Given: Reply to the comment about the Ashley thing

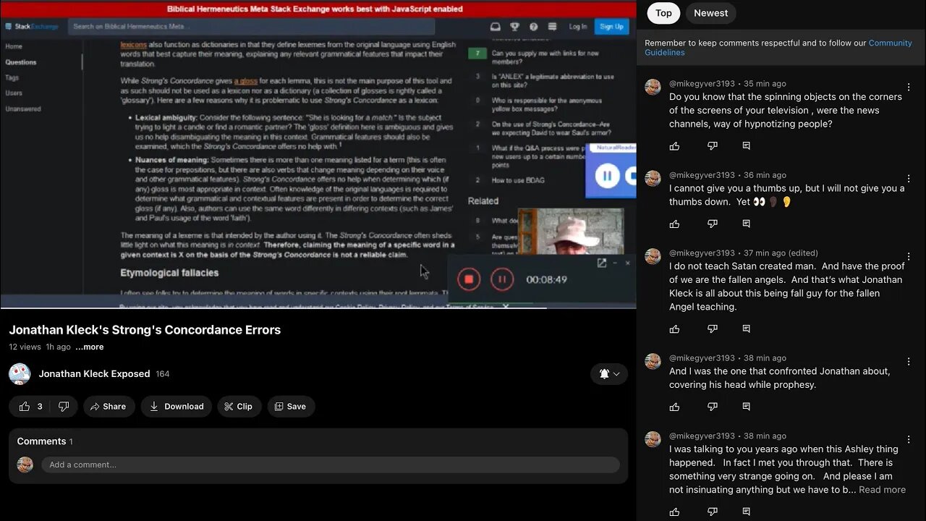Looking at the screenshot, I should [x=747, y=512].
